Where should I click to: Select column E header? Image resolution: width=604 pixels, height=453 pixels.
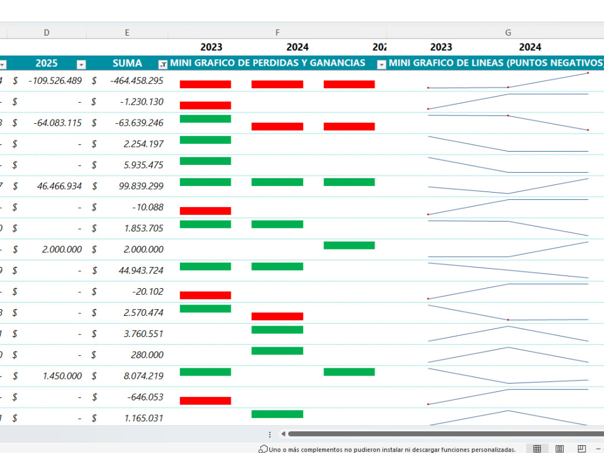pyautogui.click(x=127, y=33)
